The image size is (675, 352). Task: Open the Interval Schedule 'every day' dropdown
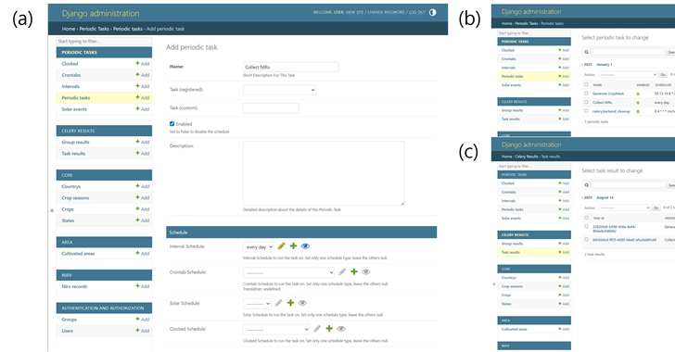pos(259,246)
